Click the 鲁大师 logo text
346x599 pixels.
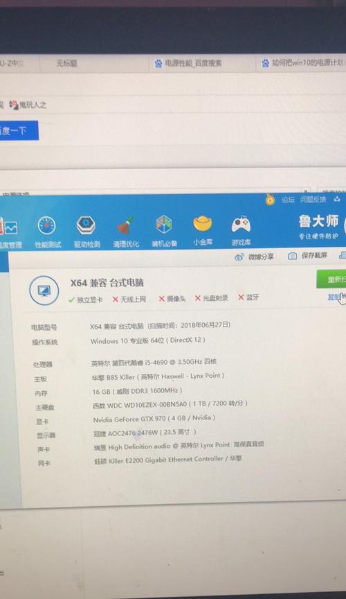318,220
